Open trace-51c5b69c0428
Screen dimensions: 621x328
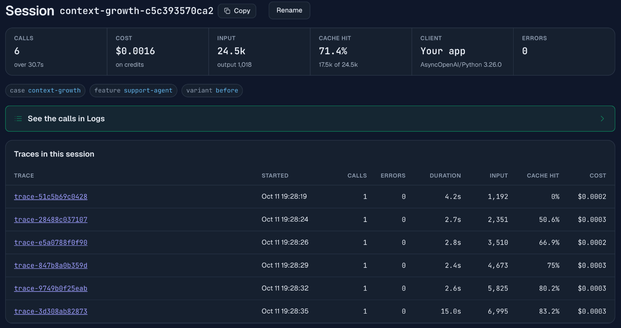pos(51,196)
